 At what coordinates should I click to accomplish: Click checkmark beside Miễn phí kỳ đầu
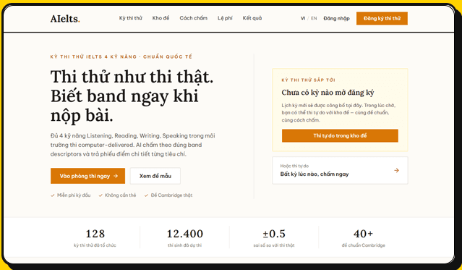pos(53,195)
